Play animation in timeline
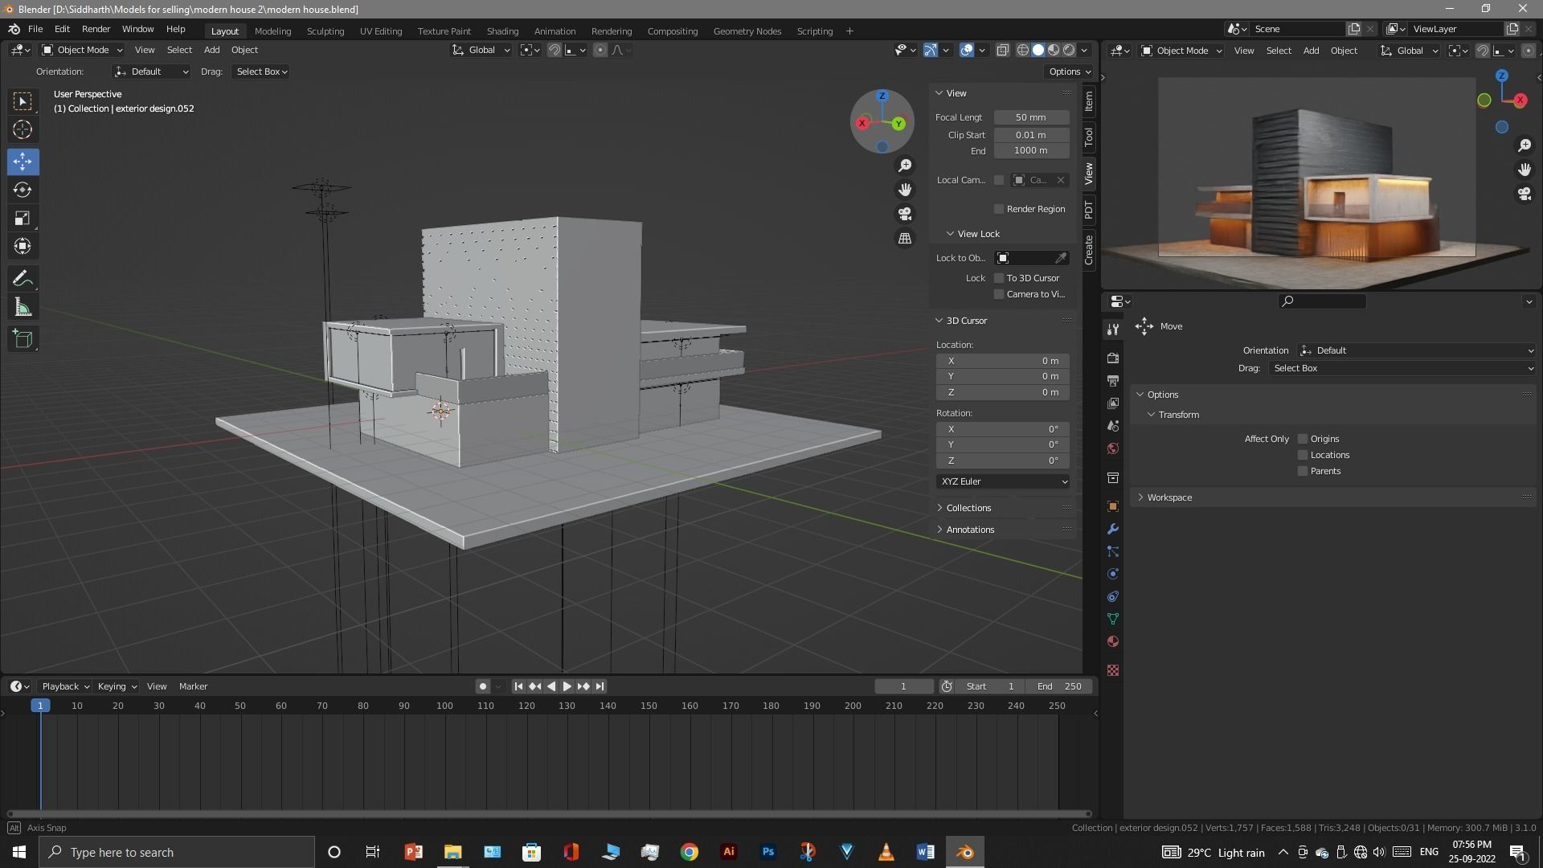 [567, 686]
